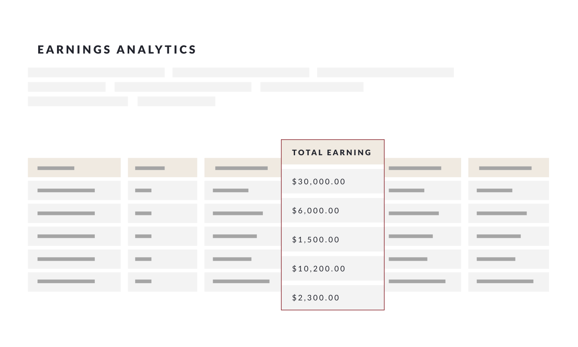Click the Earnings Analytics page heading
Screen dimensions: 578x347
click(x=117, y=49)
